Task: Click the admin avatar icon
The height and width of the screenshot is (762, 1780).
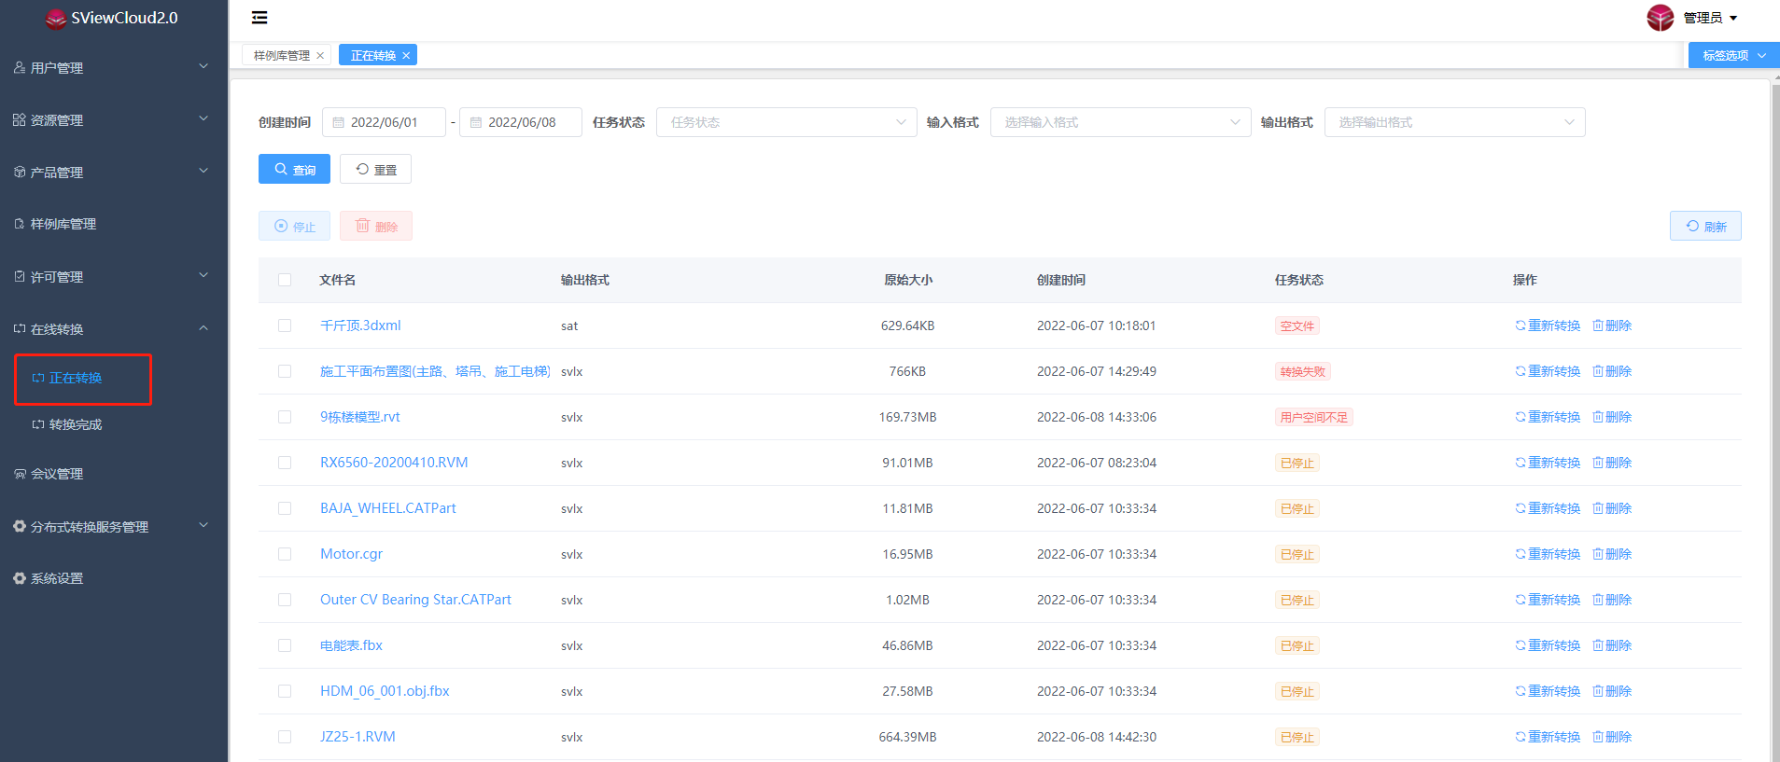Action: coord(1660,18)
